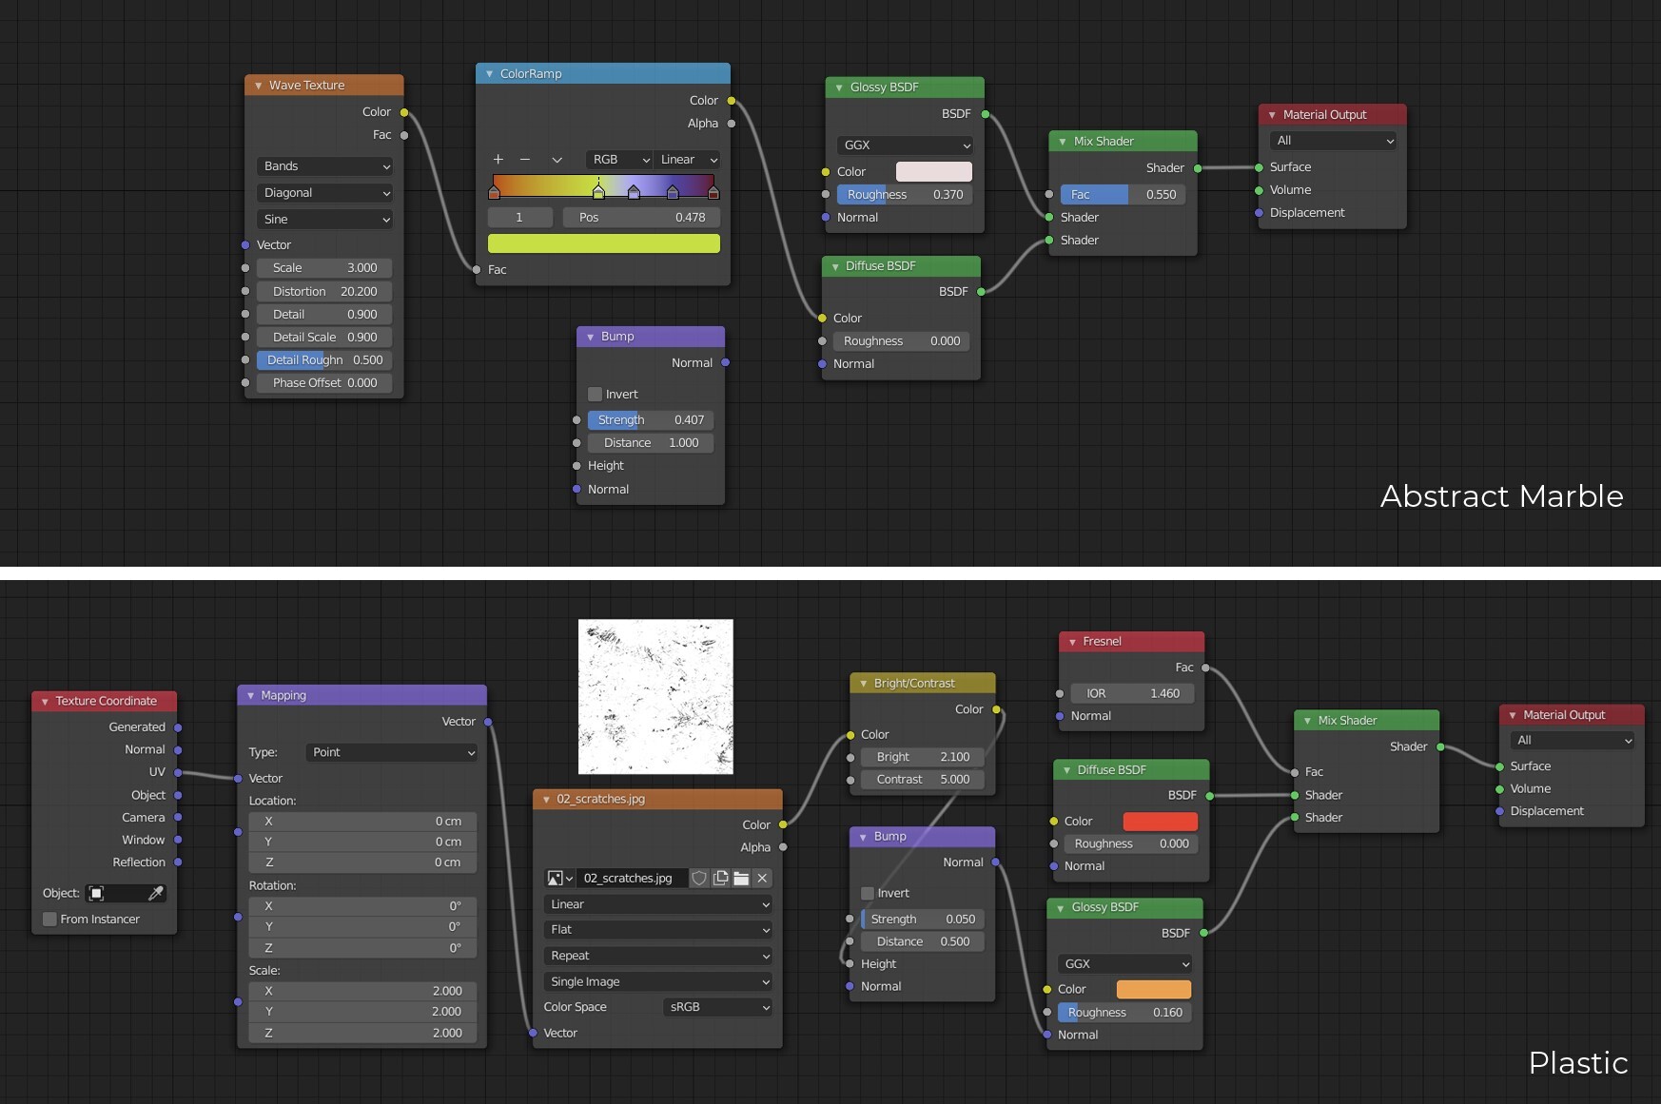Image resolution: width=1661 pixels, height=1104 pixels.
Task: Click the scratches texture preview thumbnail
Action: click(655, 696)
